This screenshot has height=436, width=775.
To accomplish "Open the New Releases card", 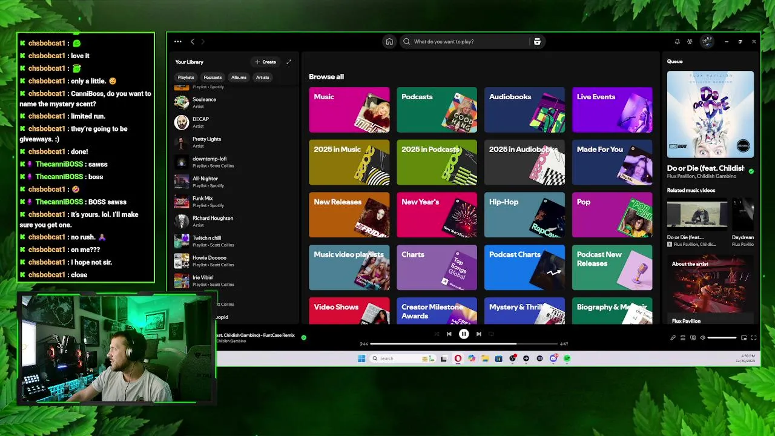I will coord(349,215).
